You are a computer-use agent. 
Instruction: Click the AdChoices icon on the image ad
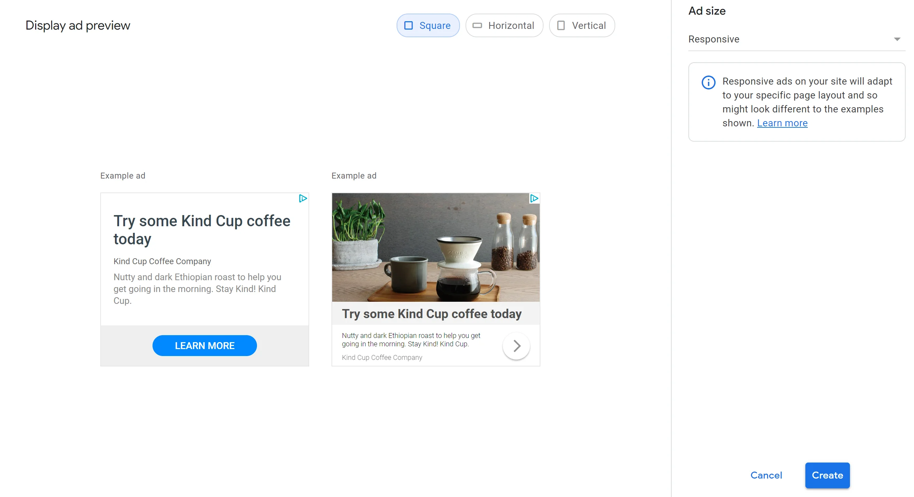(x=534, y=198)
